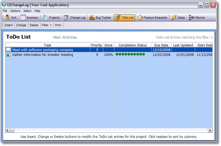Open the Projects list icon

tap(45, 18)
